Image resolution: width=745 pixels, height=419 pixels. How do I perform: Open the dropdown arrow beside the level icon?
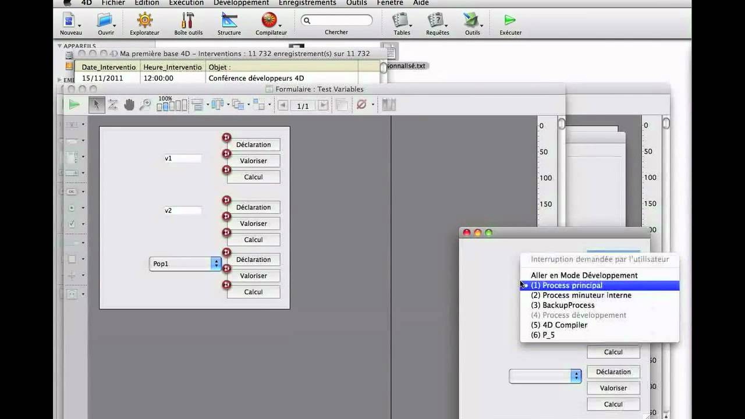coord(249,105)
